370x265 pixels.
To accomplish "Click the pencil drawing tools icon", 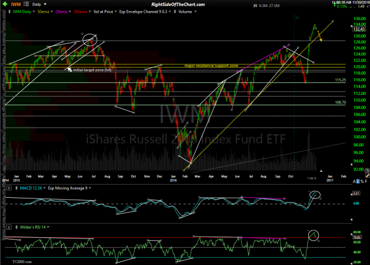I will pyautogui.click(x=368, y=175).
